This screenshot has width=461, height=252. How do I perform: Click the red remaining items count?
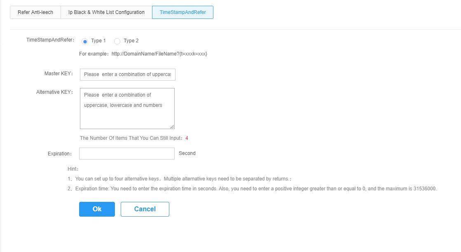click(187, 138)
